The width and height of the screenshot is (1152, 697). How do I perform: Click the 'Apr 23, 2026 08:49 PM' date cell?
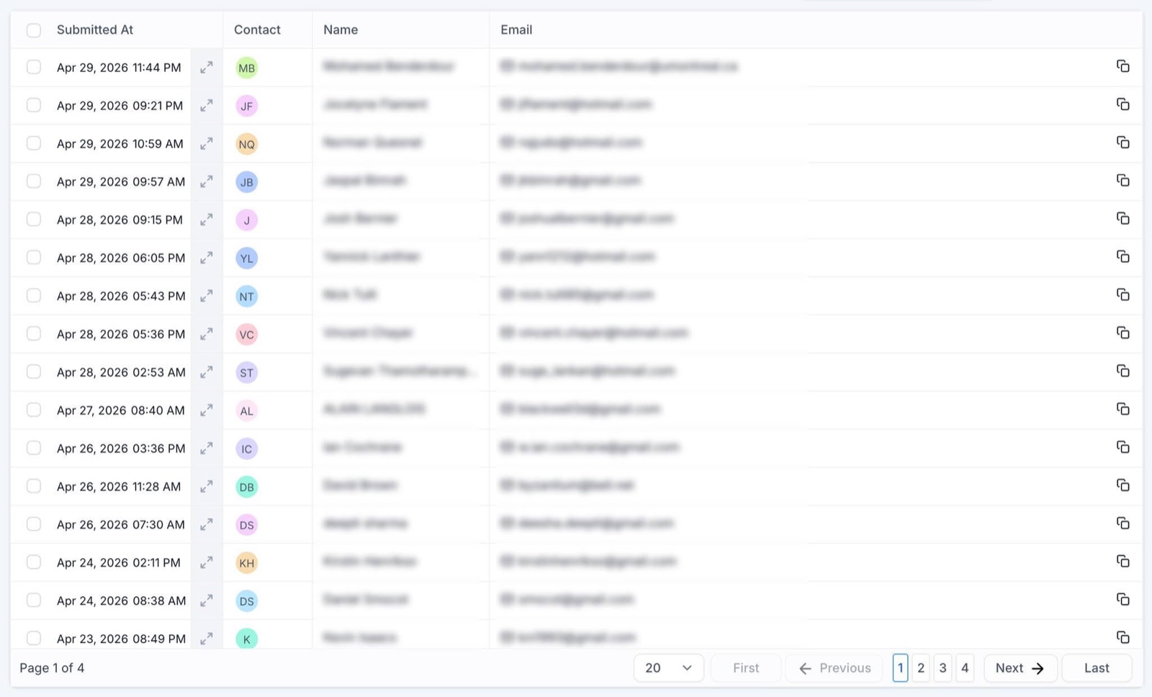coord(121,639)
